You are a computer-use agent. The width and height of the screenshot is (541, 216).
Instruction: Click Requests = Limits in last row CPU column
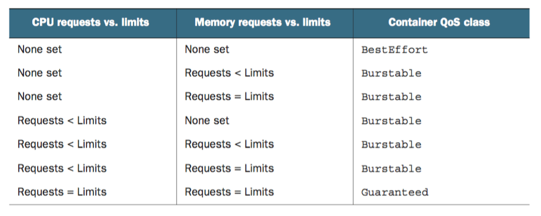click(x=62, y=192)
